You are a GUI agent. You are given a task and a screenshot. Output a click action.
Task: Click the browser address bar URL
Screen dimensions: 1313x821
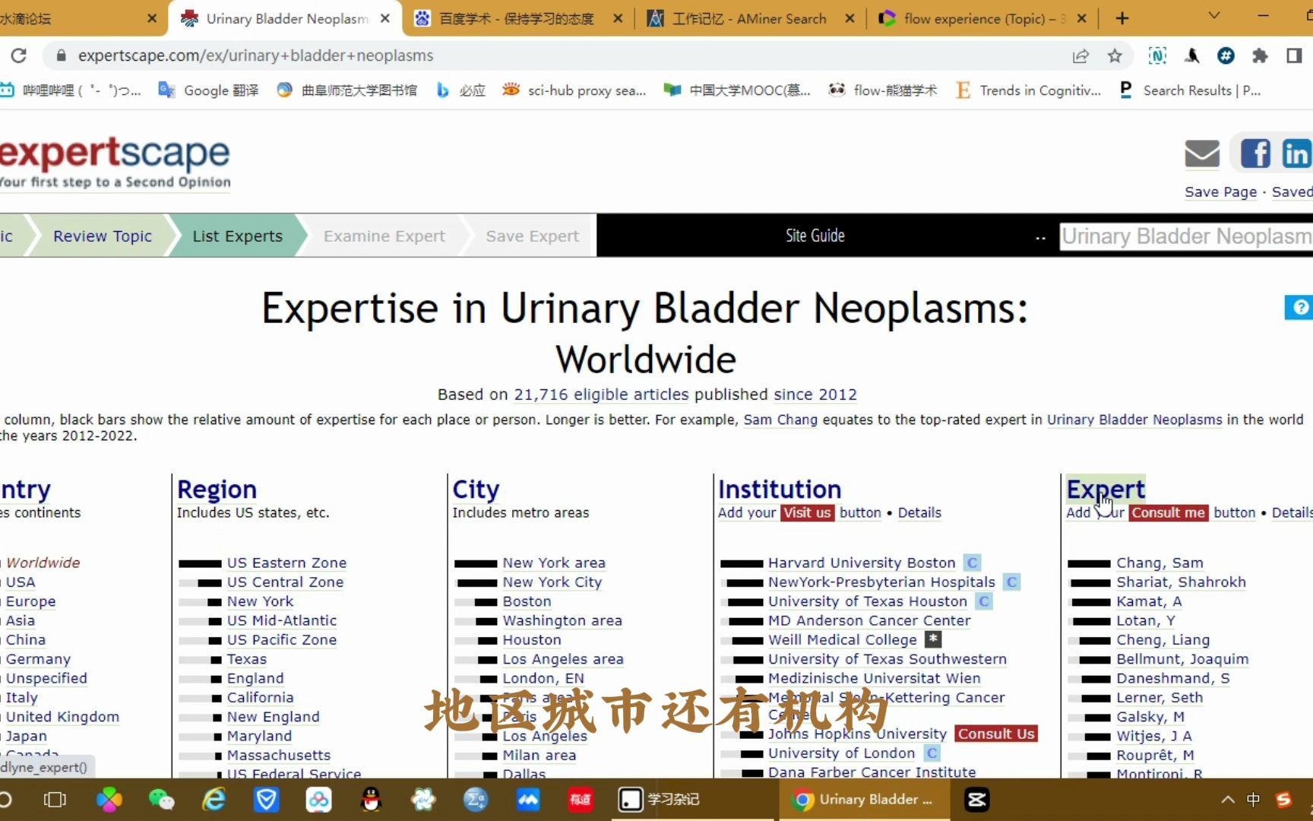[x=256, y=55]
